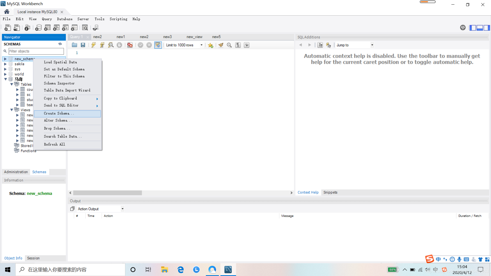Toggle invisible characters display
Screen dimensions: 491x276
pyautogui.click(x=238, y=45)
